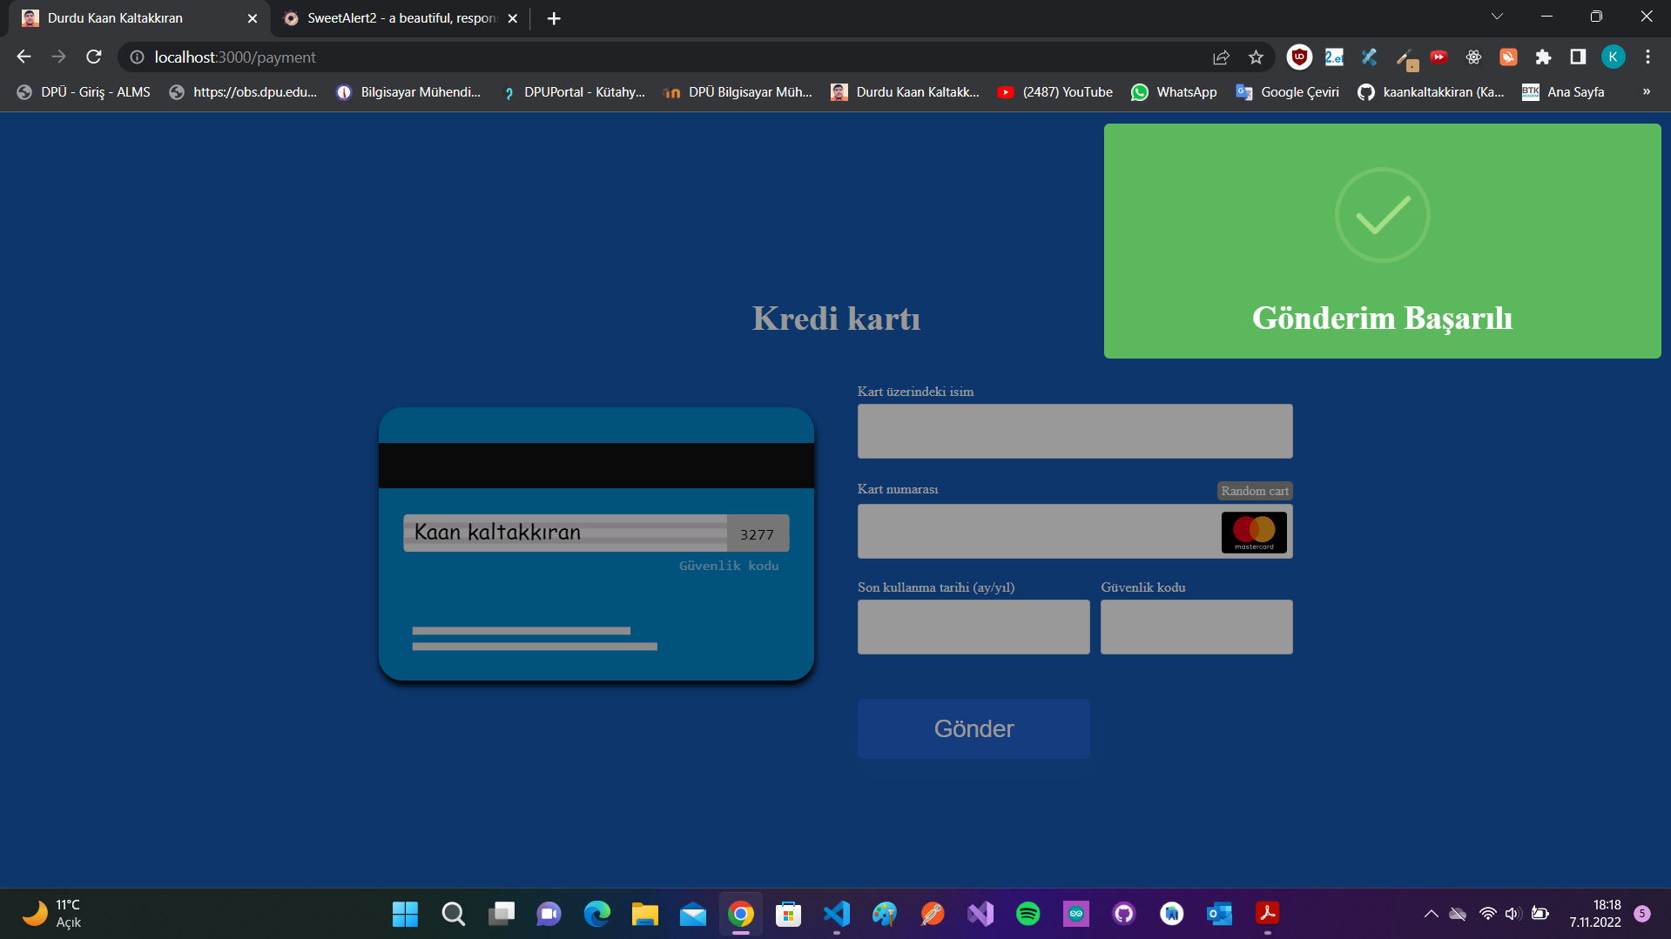Open the browser profile avatar K
The width and height of the screenshot is (1671, 939).
click(x=1614, y=57)
